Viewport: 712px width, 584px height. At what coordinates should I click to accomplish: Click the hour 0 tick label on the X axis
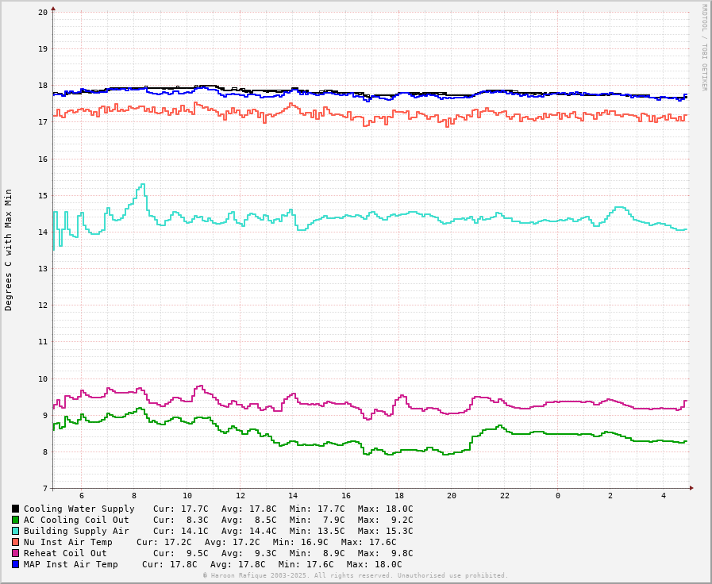[557, 496]
